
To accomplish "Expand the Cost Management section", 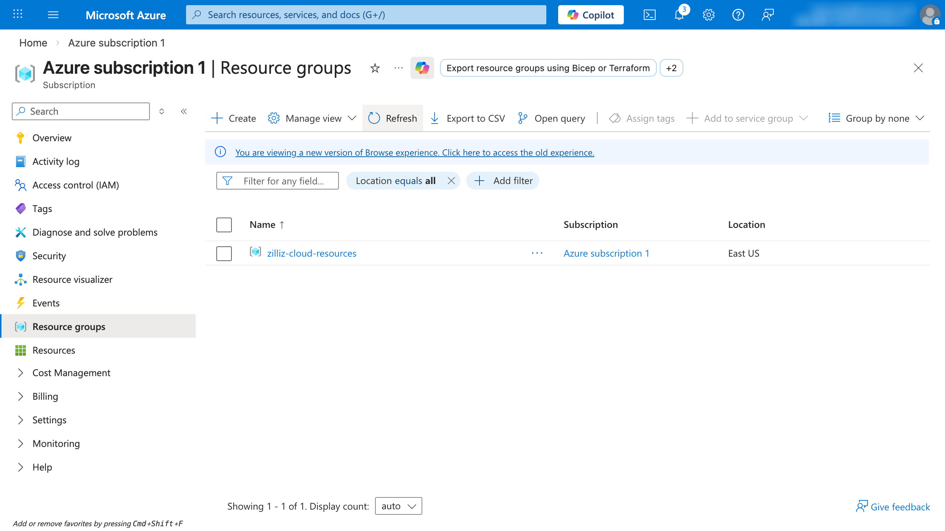I will pos(21,373).
